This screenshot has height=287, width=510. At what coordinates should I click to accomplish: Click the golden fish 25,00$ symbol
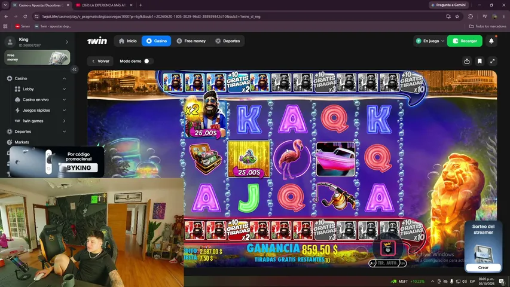point(249,159)
